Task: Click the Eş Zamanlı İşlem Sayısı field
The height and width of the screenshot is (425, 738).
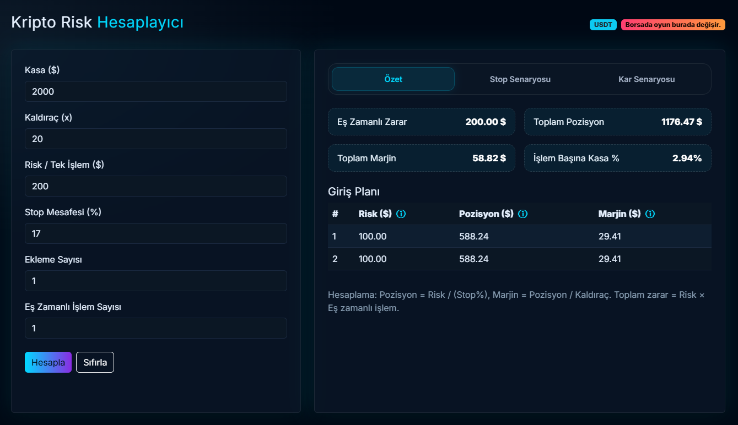Action: point(156,328)
